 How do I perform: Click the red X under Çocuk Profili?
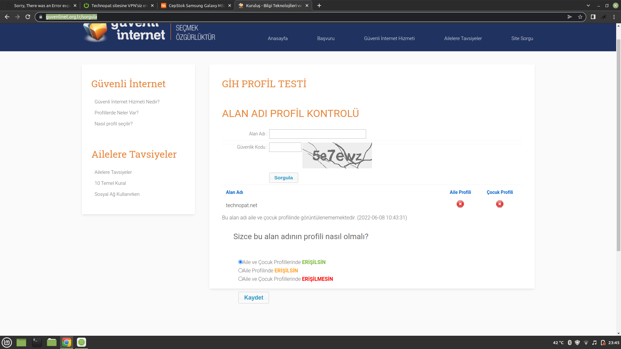pyautogui.click(x=499, y=204)
